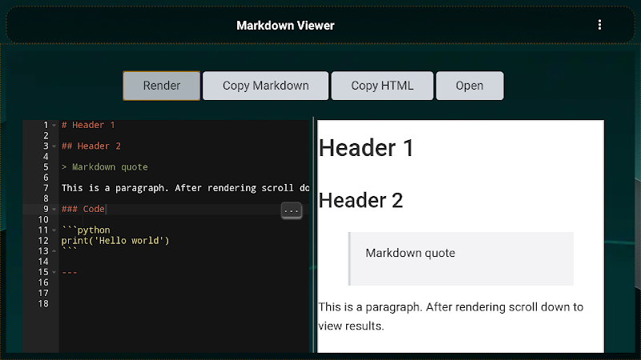641x360 pixels.
Task: Click fold end arrow on line 13
Action: pos(54,251)
